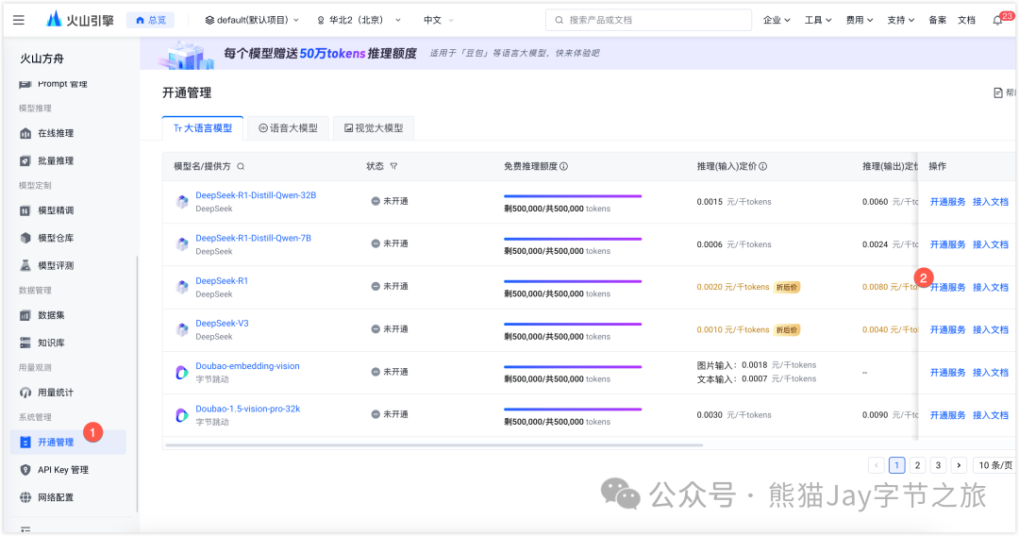1019x536 pixels.
Task: Expand the 支持 menu
Action: point(901,20)
